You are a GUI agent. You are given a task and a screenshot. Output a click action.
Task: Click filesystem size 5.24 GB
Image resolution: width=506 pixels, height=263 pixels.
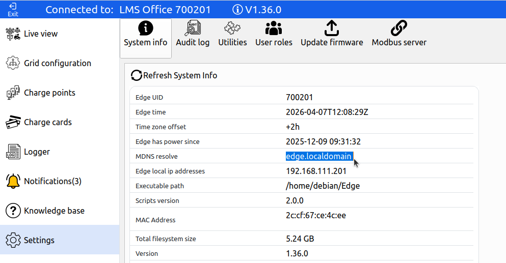(300, 239)
